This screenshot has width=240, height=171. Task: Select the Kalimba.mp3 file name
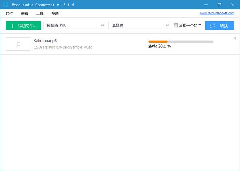point(45,41)
